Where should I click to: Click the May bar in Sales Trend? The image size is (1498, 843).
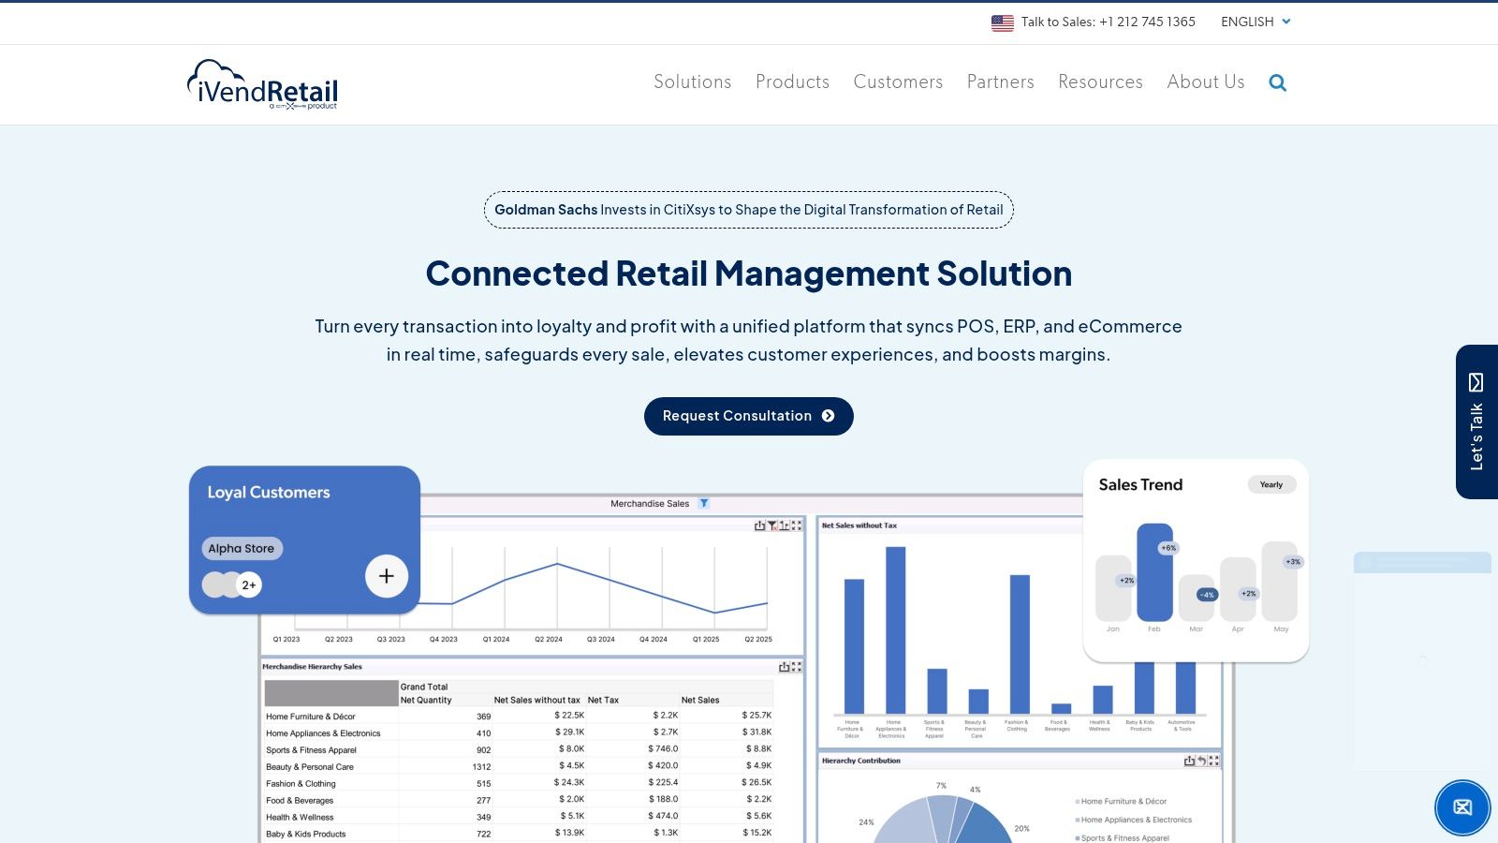(x=1280, y=582)
